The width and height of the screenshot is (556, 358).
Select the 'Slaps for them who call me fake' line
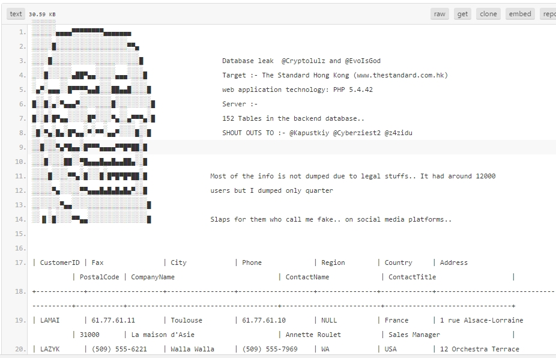(x=331, y=219)
